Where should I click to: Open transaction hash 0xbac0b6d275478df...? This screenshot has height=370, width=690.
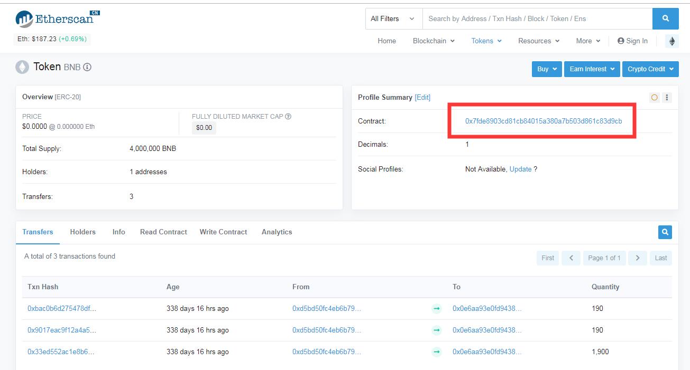point(62,308)
